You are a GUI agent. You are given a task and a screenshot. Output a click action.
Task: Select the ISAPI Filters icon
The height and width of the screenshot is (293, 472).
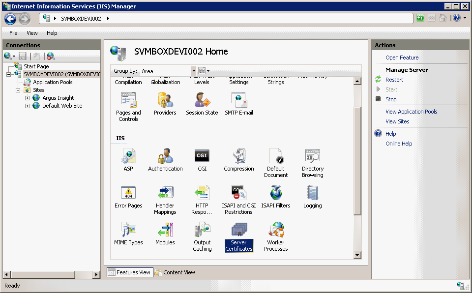coord(276,193)
